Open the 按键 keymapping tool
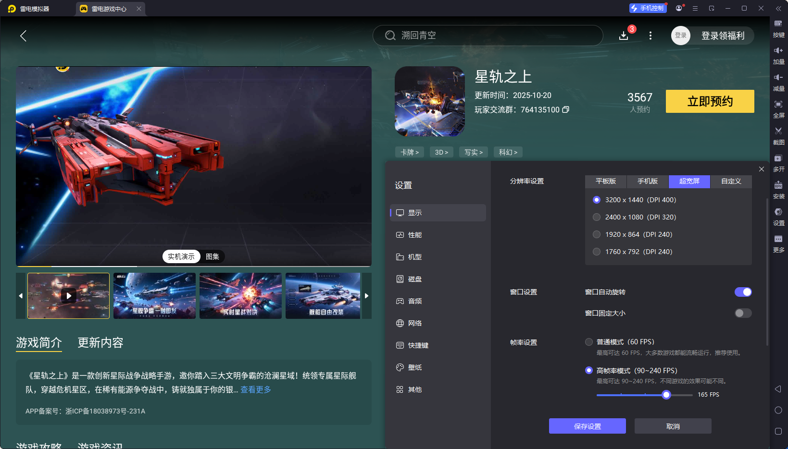Screen dimensions: 788x449 tap(778, 29)
